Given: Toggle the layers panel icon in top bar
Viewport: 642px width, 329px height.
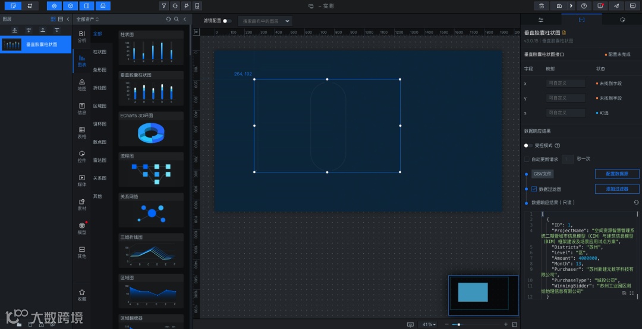Looking at the screenshot, I should [54, 6].
